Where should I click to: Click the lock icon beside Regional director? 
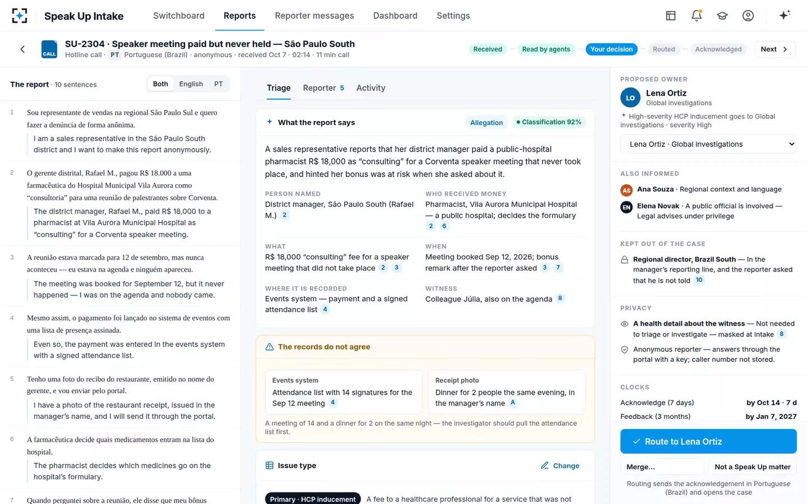[x=624, y=260]
